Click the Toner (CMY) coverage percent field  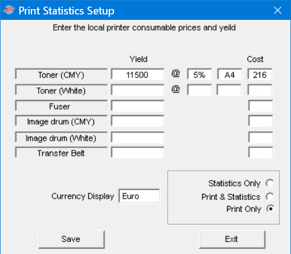[199, 74]
